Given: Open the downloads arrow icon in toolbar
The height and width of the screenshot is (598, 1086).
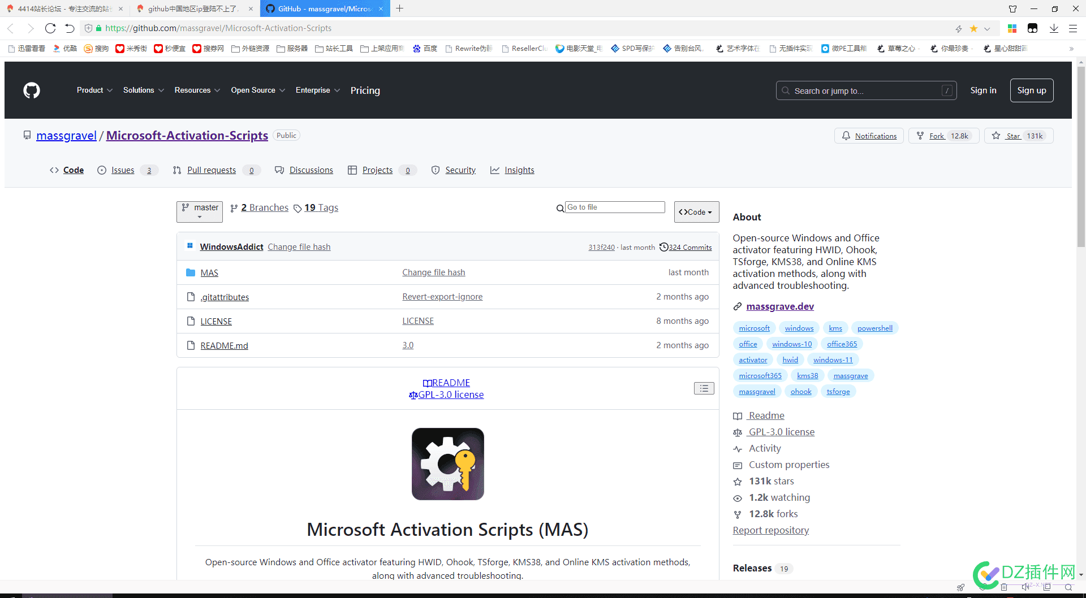Looking at the screenshot, I should point(1054,28).
